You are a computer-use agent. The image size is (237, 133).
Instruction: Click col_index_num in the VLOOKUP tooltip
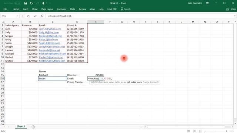(134, 82)
